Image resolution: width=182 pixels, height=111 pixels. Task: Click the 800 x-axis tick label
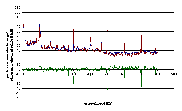(157, 74)
